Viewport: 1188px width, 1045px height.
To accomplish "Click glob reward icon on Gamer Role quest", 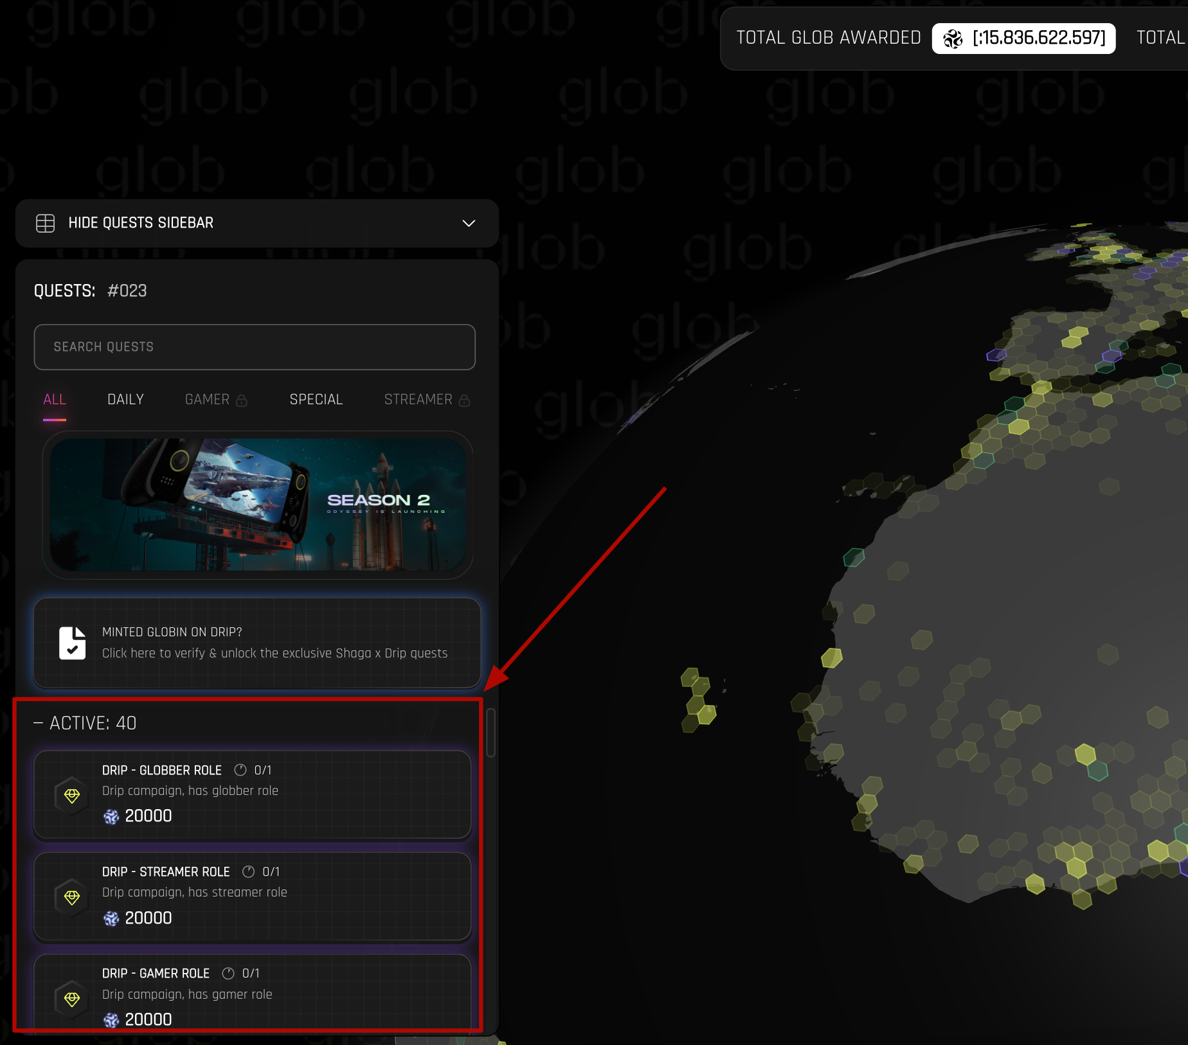I will pyautogui.click(x=111, y=1021).
